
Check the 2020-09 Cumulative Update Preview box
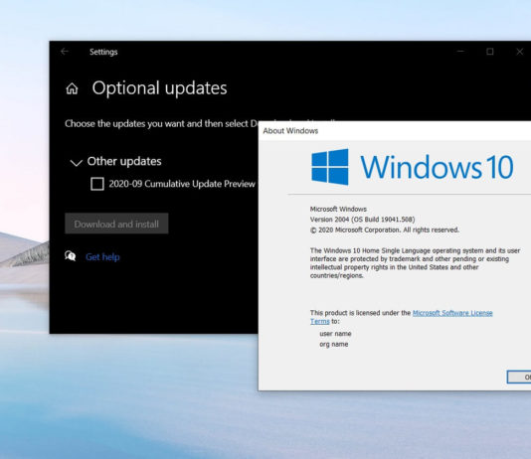(97, 184)
